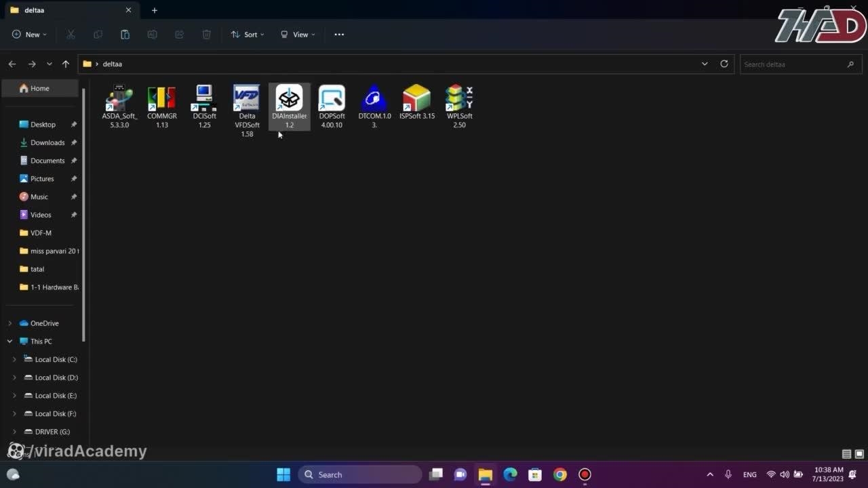Expand Local Disk (C:) in sidebar
The image size is (868, 488).
[x=14, y=359]
